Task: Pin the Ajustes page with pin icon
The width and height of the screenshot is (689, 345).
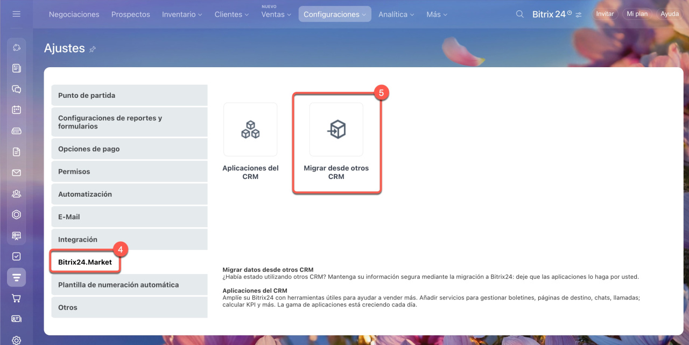Action: (x=93, y=49)
